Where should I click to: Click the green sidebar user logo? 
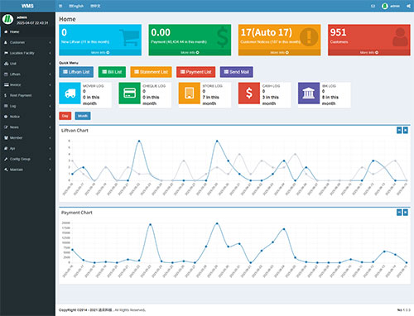pos(7,19)
